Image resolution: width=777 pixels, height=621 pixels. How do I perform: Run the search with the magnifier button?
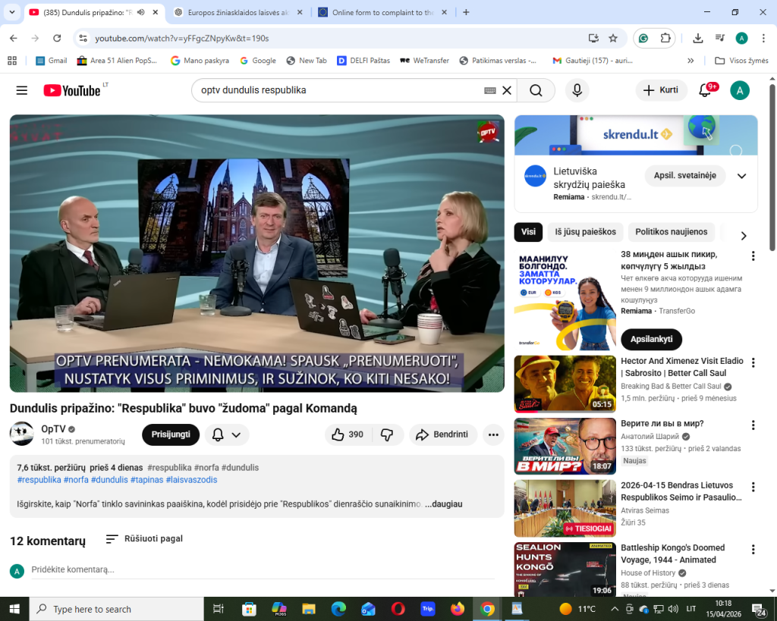(x=536, y=90)
